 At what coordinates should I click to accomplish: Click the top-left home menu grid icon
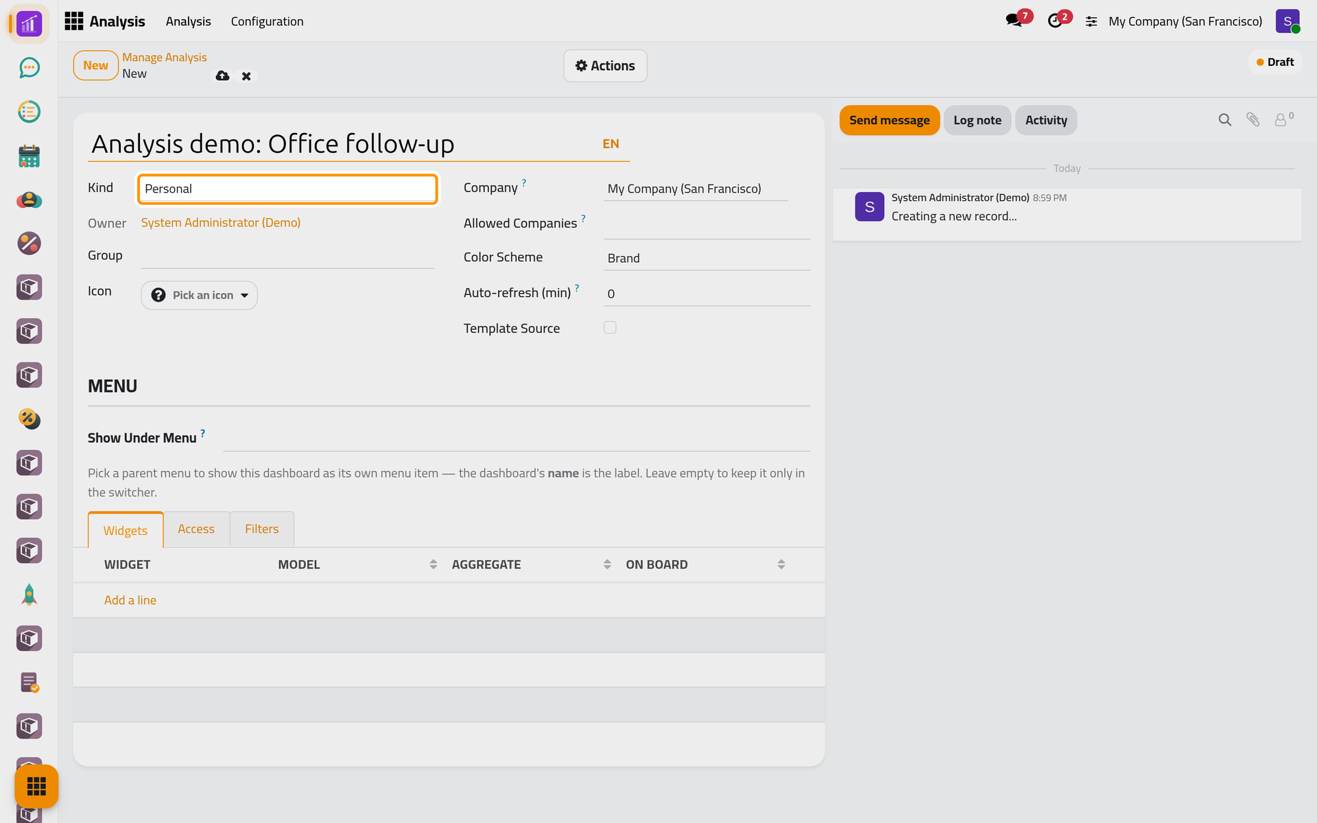73,21
